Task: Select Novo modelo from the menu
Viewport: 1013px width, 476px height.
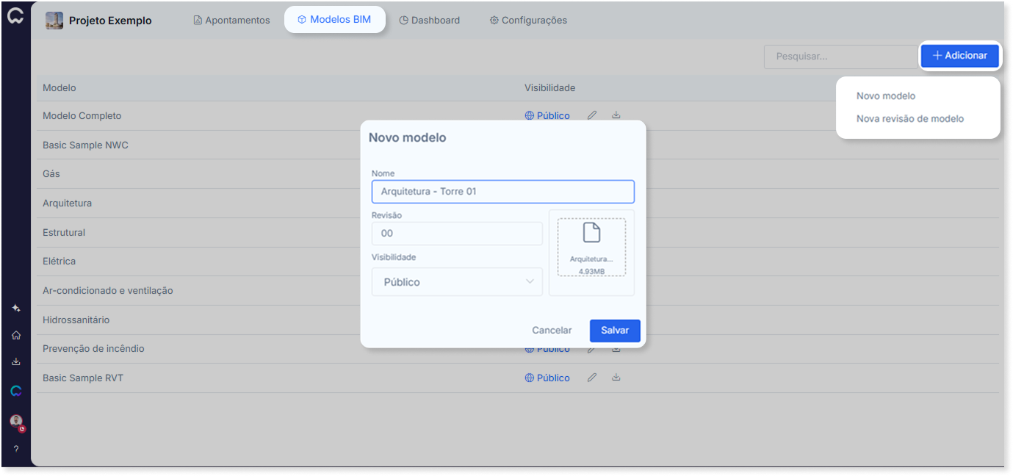Action: pos(886,96)
